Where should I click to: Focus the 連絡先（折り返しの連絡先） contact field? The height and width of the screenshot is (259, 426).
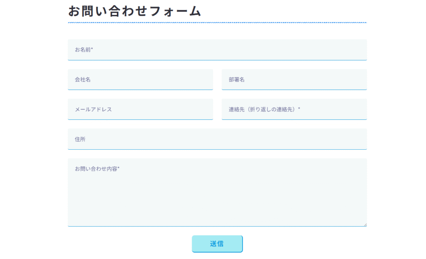point(294,109)
